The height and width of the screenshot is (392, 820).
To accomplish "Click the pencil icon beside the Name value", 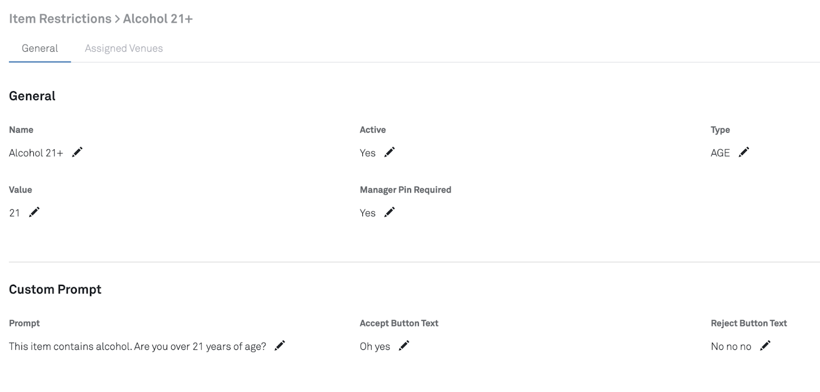I will (x=77, y=152).
